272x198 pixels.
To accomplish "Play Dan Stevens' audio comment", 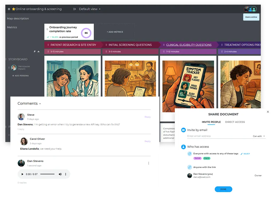I will pyautogui.click(x=22, y=174).
